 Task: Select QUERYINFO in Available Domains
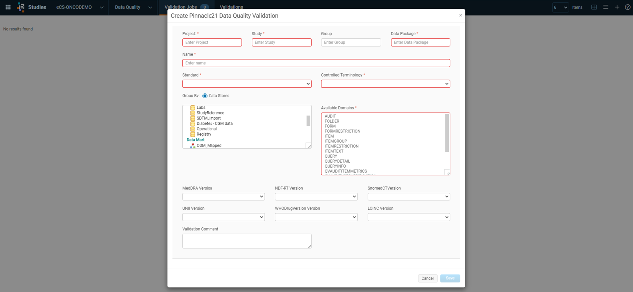335,166
